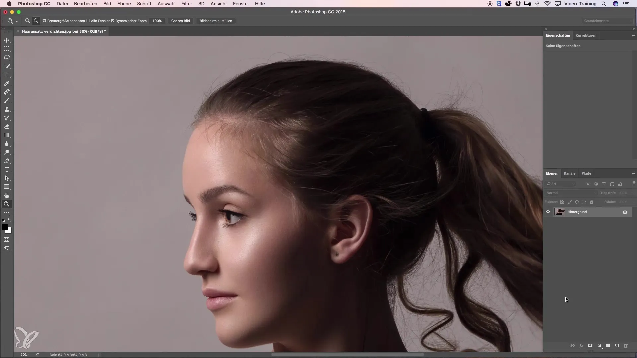
Task: Toggle Dynamischer Zoom checkbox
Action: tap(113, 21)
